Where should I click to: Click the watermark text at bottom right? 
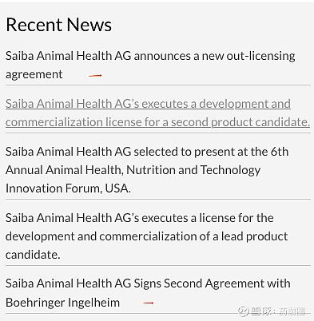point(277,311)
